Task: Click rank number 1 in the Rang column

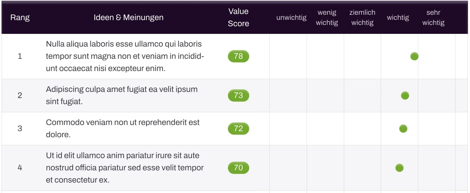Action: pyautogui.click(x=20, y=56)
